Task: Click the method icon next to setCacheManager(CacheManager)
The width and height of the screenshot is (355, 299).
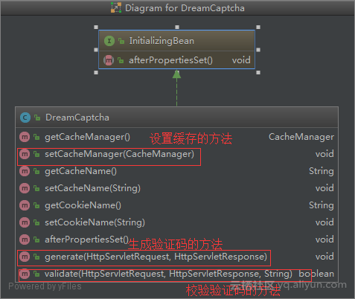Action: [25, 154]
